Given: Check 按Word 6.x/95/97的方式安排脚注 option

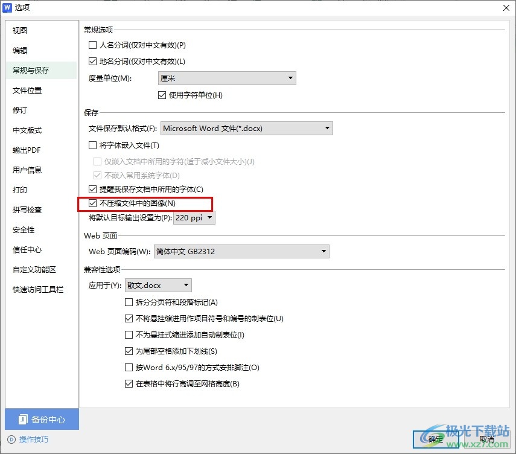Looking at the screenshot, I should pyautogui.click(x=129, y=368).
